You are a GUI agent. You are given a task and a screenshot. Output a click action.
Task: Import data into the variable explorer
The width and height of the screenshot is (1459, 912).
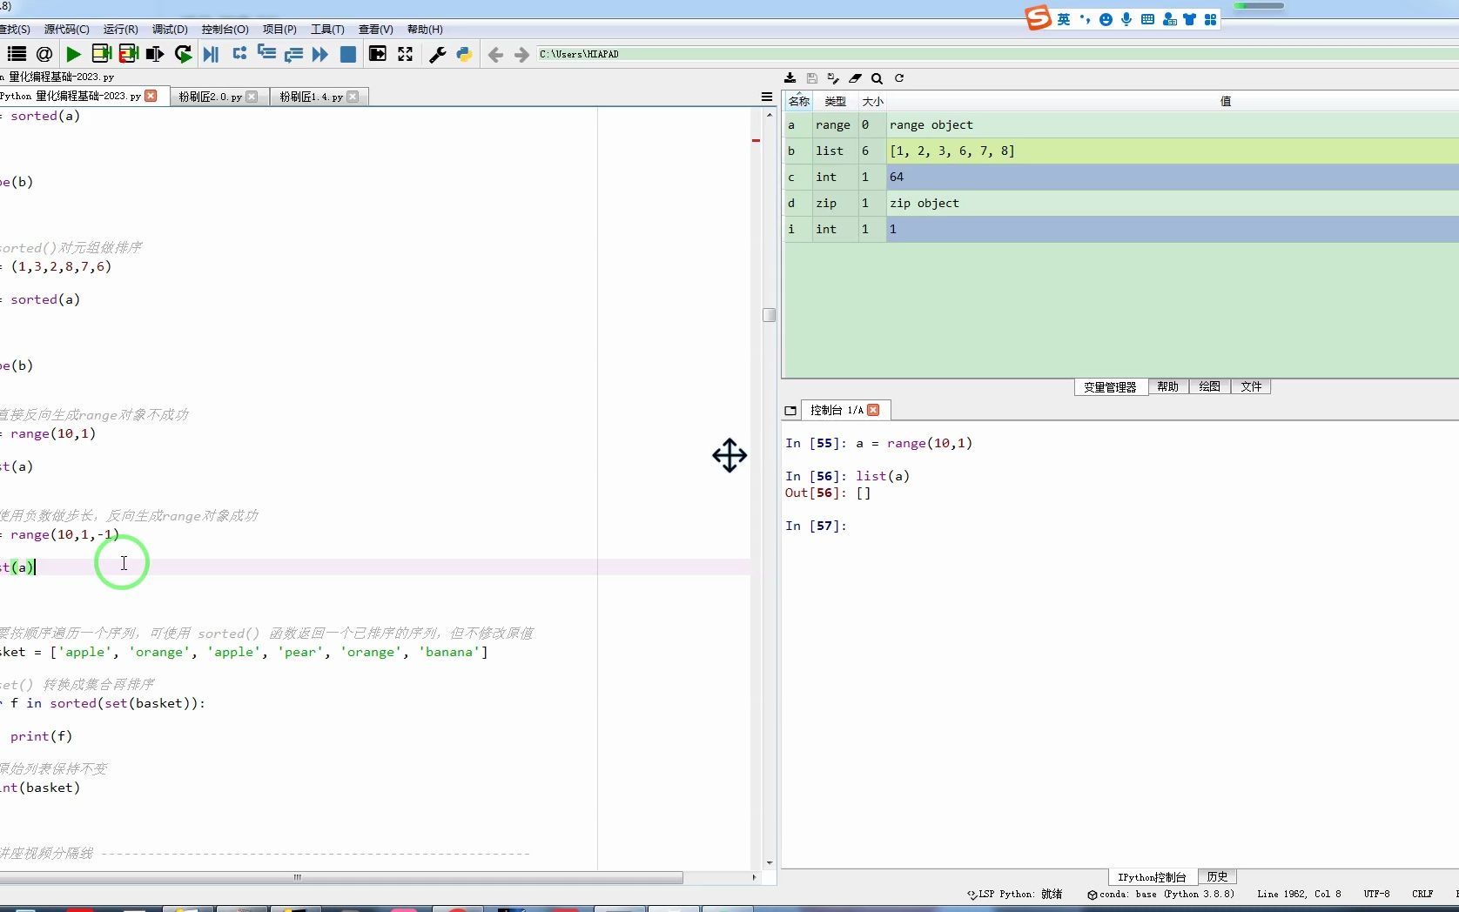click(790, 78)
